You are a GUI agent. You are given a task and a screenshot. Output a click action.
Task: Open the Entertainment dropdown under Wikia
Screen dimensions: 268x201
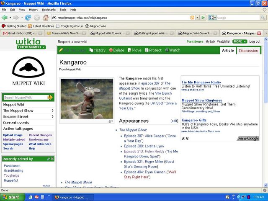coord(31,47)
